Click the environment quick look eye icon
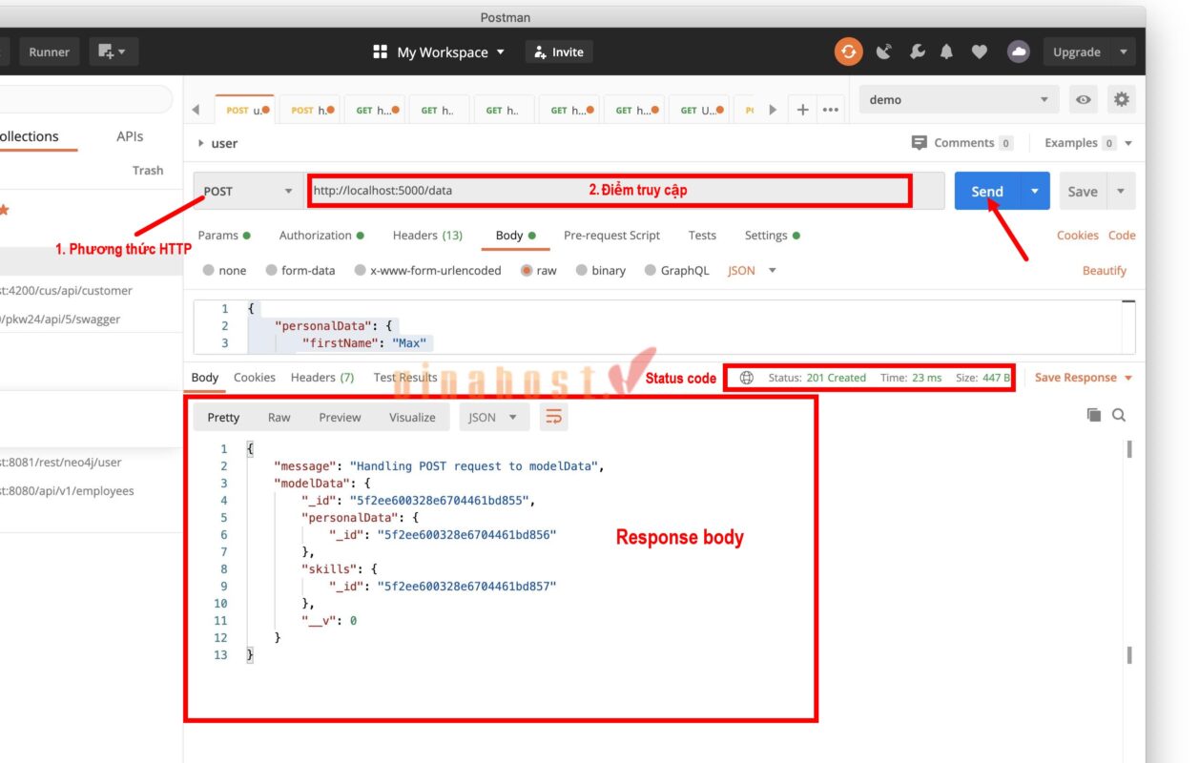 pos(1083,99)
